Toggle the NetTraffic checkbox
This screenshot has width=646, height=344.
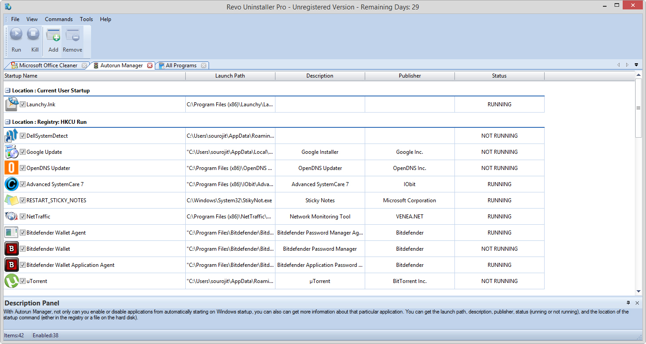click(22, 217)
